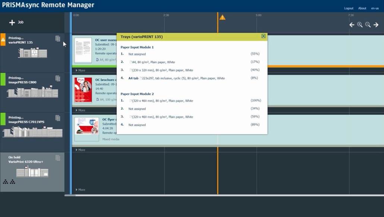Expand More under varioPRINT 135 job

coord(80,70)
